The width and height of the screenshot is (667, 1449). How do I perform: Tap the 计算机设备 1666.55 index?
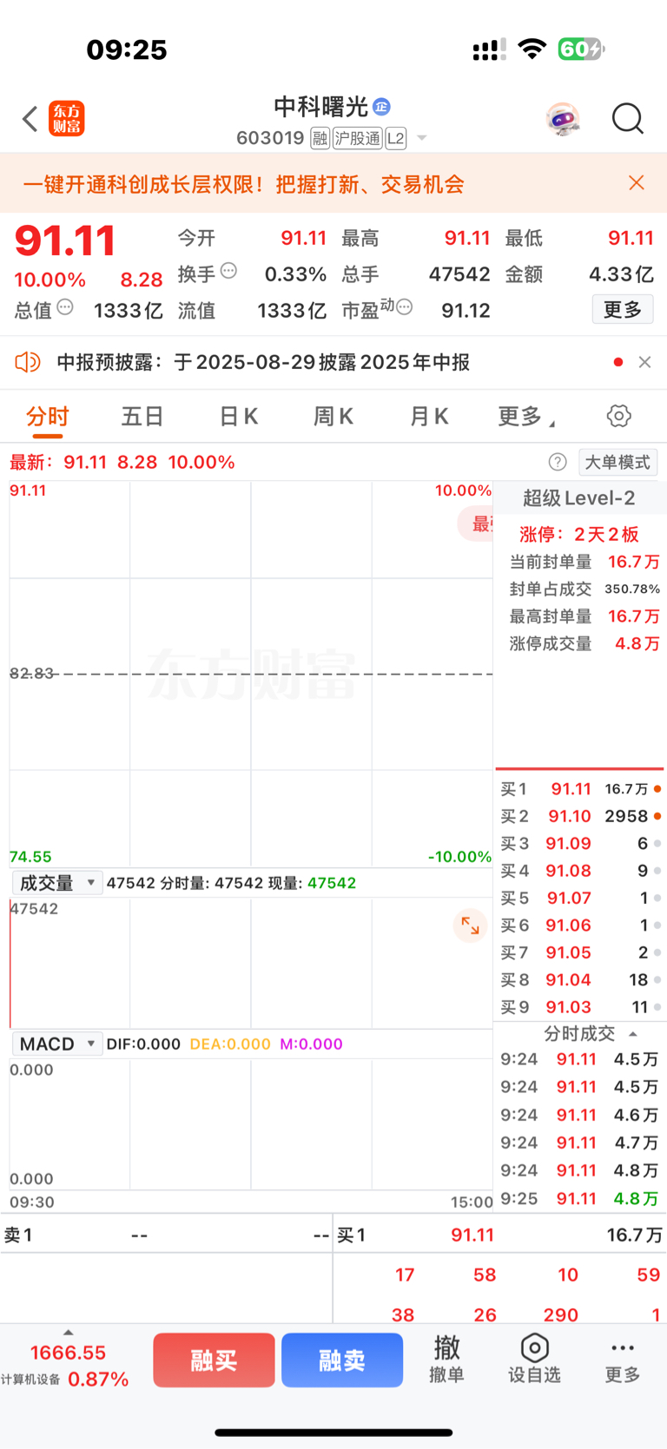coord(65,1366)
